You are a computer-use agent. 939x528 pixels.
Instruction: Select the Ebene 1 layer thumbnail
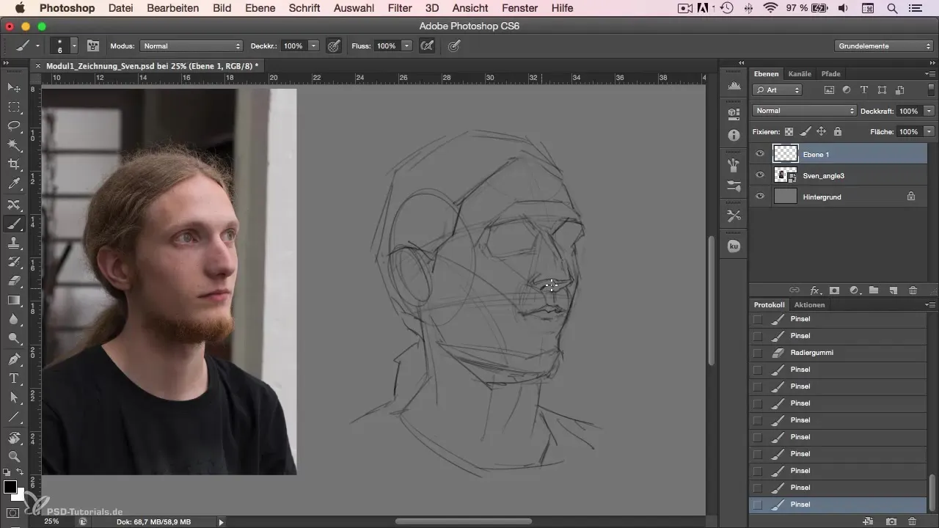tap(786, 154)
